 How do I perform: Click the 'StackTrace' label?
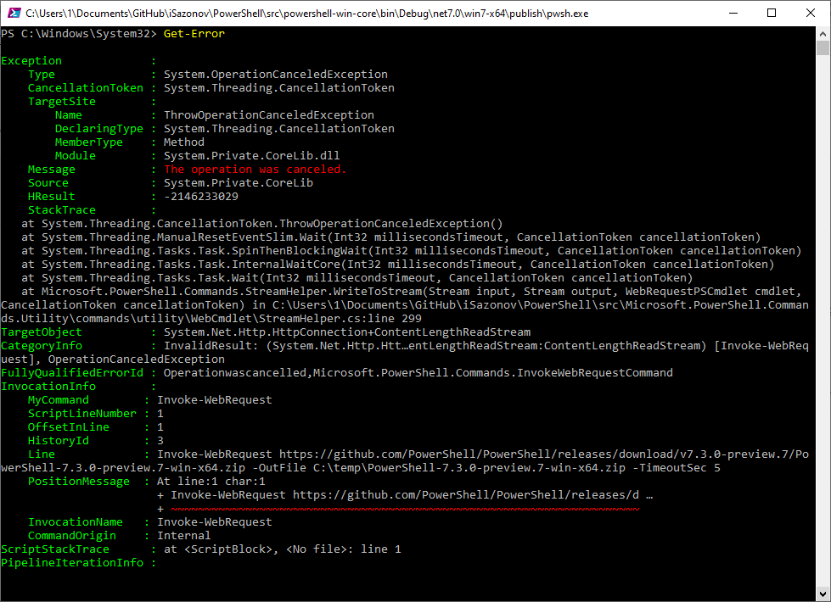tap(61, 210)
